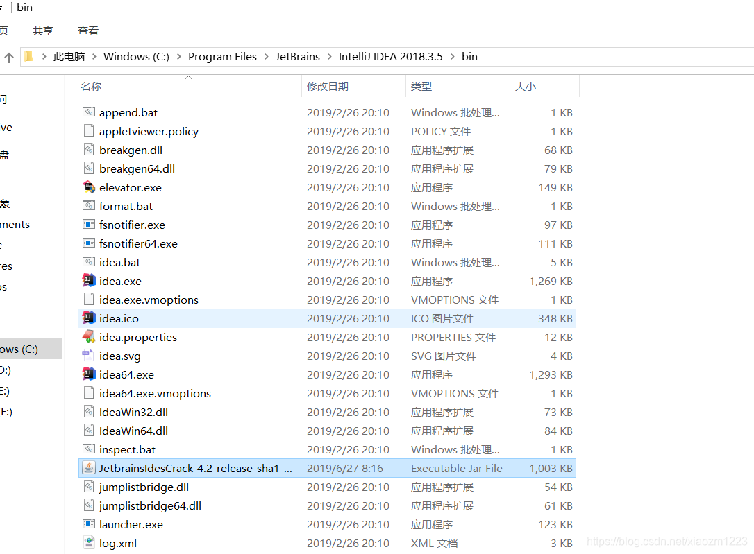The height and width of the screenshot is (554, 754).
Task: Click the idea.bat file icon
Action: tap(88, 262)
